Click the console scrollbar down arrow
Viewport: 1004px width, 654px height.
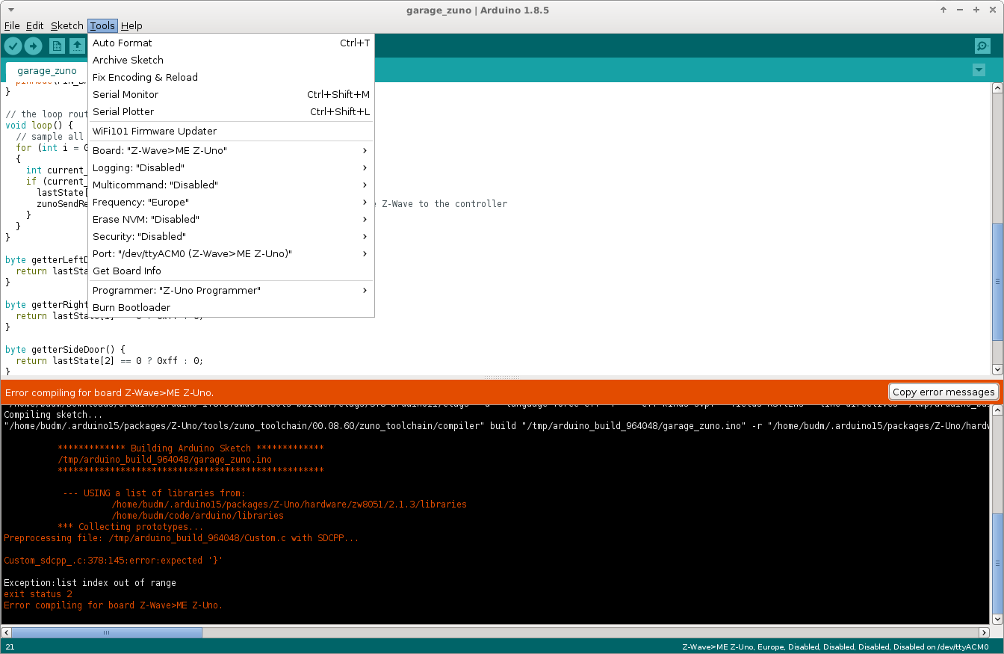click(x=997, y=619)
